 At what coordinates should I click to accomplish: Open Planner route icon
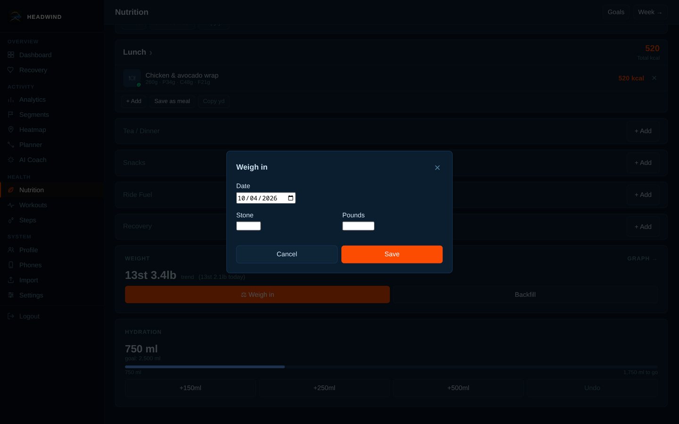click(x=11, y=145)
